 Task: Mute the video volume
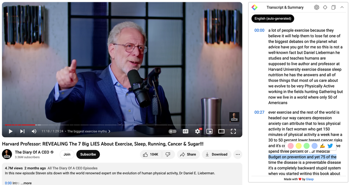34,132
